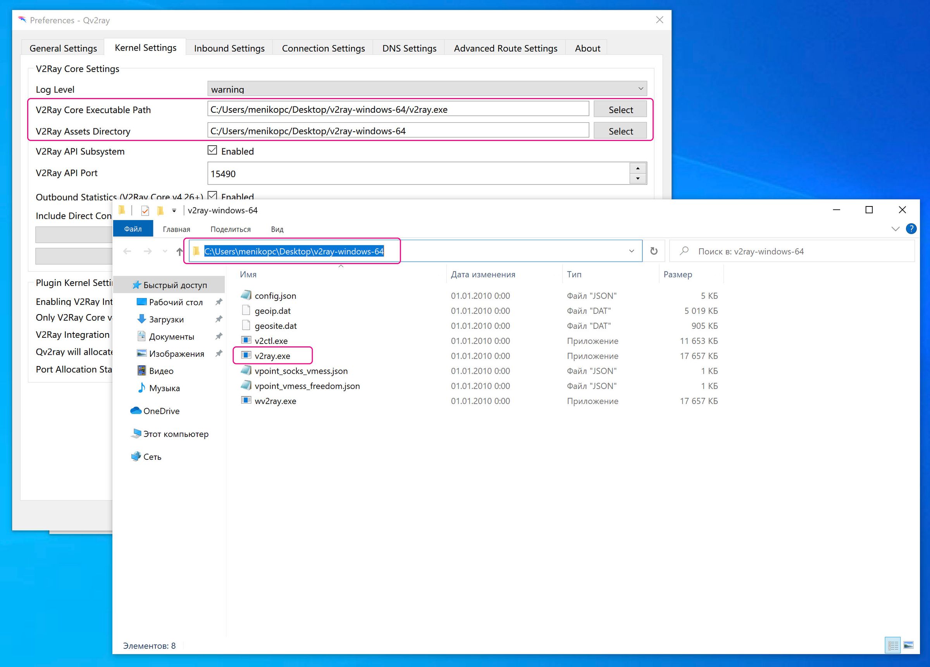Viewport: 930px width, 667px height.
Task: Click the Qv2ray logo in the title bar
Action: click(22, 19)
